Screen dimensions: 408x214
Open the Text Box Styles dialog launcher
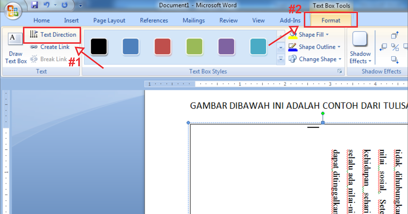pos(340,71)
